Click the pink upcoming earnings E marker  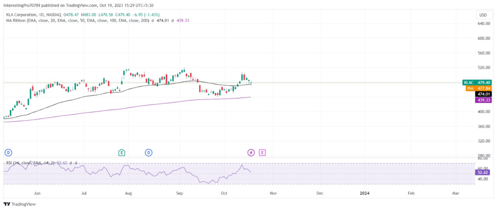(x=262, y=153)
